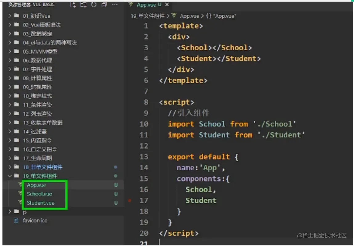The width and height of the screenshot is (354, 246).
Task: Collapse the 19_单文件组件 folder
Action: click(x=10, y=176)
